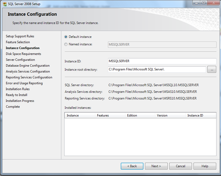Select the Complete step

coord(13,107)
